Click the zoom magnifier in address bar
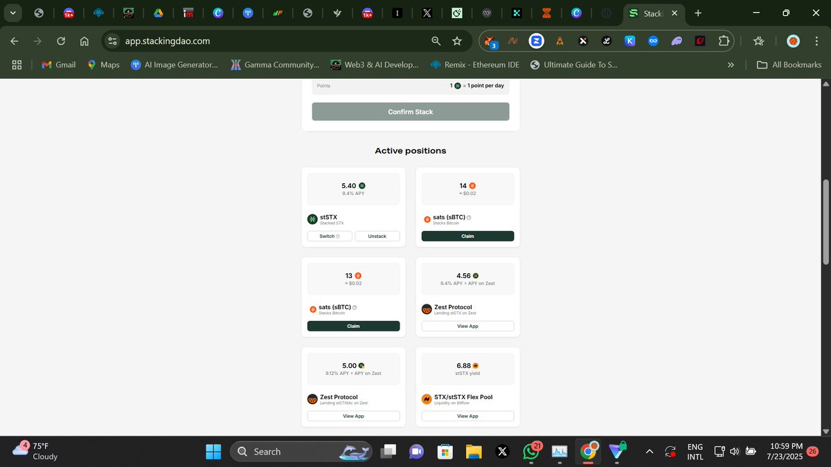Viewport: 831px width, 467px height. point(436,41)
